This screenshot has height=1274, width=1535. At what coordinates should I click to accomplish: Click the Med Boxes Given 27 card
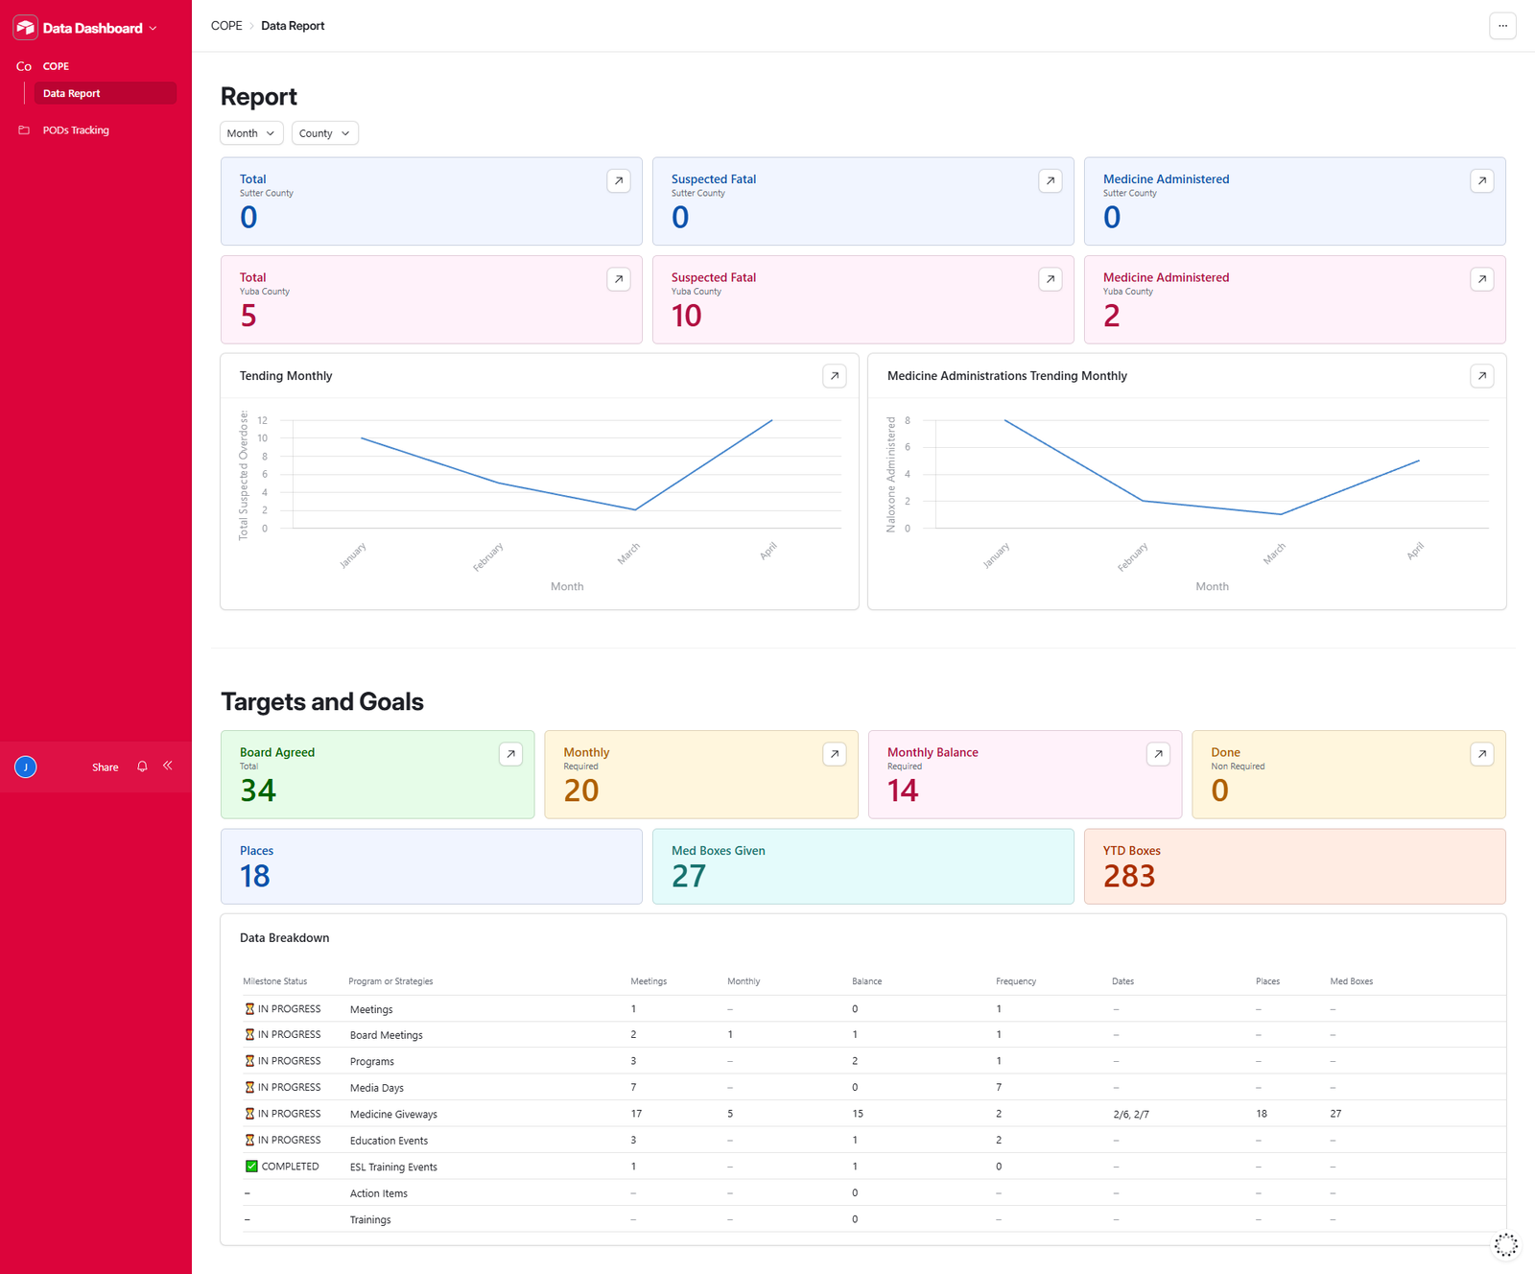coord(863,866)
